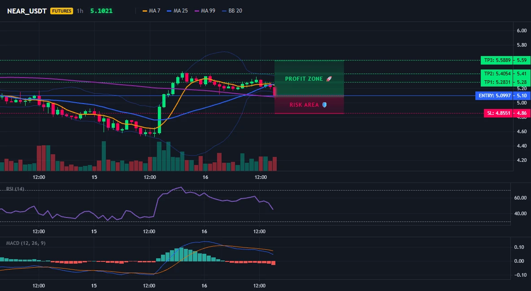Click the green 5.59 price axis tag
The image size is (531, 291).
[522, 60]
